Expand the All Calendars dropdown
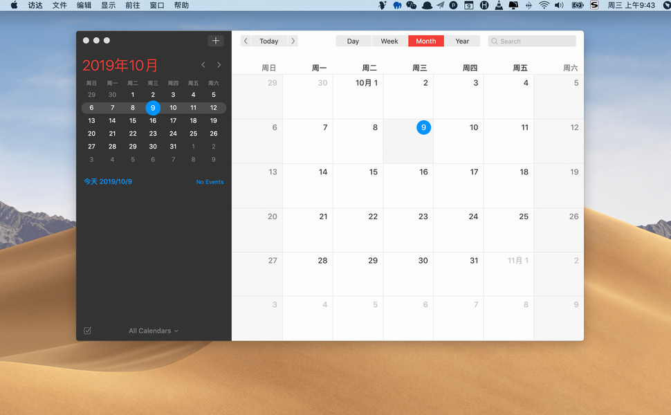 pos(154,331)
